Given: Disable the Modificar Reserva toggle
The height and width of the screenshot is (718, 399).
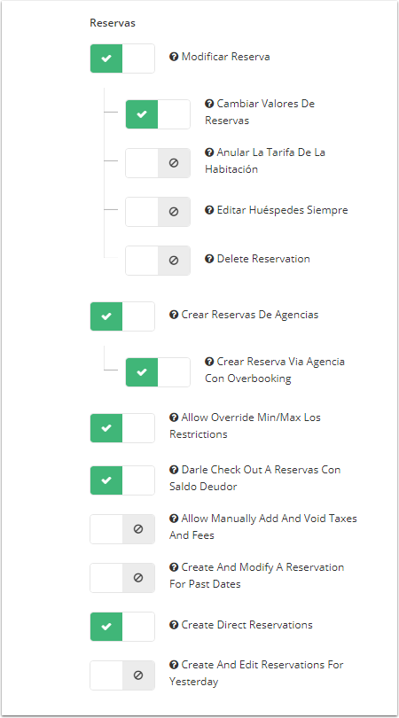Looking at the screenshot, I should [x=122, y=59].
